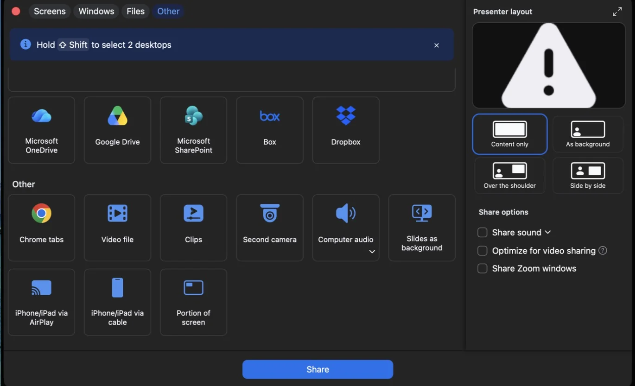Choose the Google Drive option
Screen dimensions: 636x386
click(x=117, y=130)
